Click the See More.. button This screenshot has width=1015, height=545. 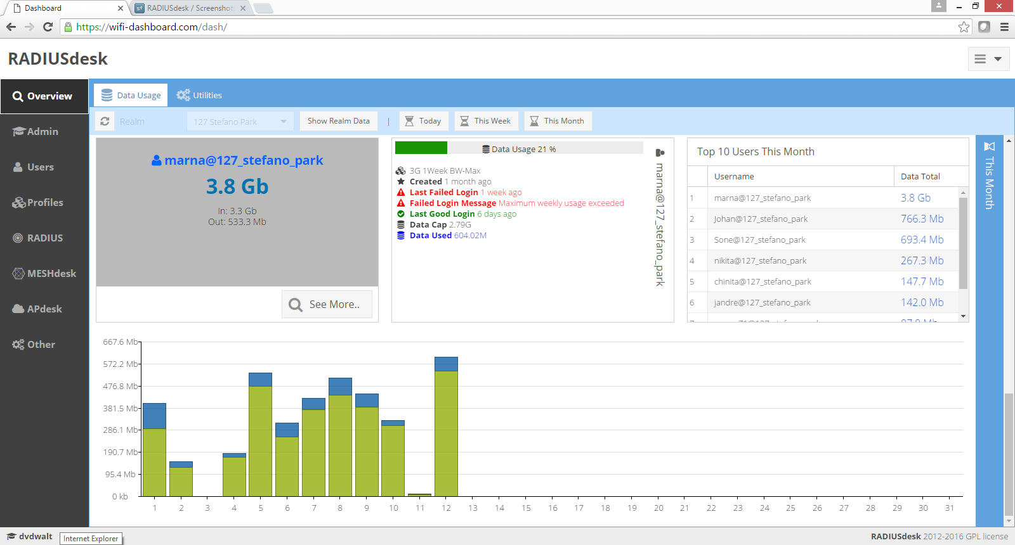327,305
